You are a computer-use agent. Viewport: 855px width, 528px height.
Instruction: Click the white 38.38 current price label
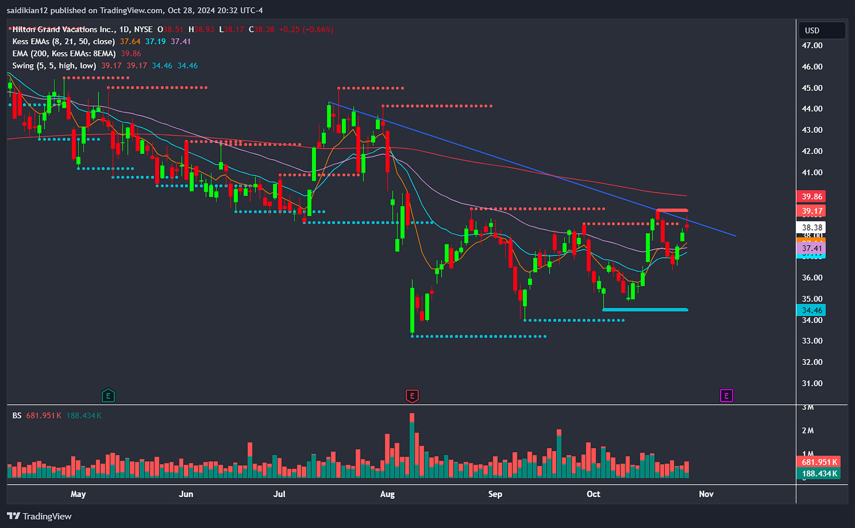[812, 228]
